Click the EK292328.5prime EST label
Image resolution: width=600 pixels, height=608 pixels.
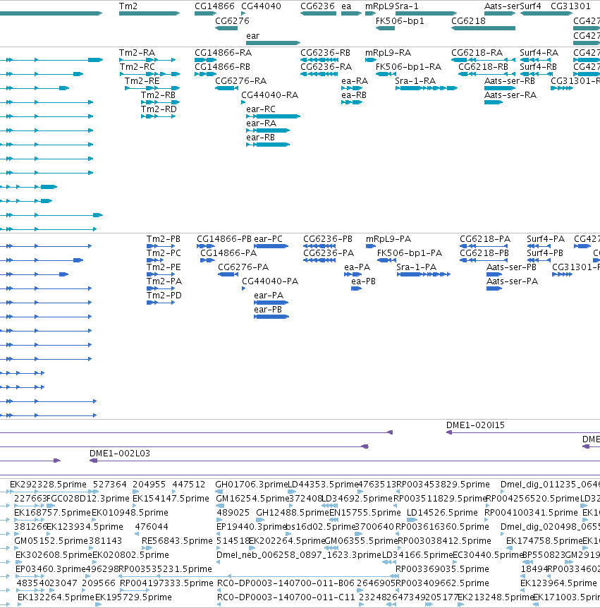[x=48, y=485]
